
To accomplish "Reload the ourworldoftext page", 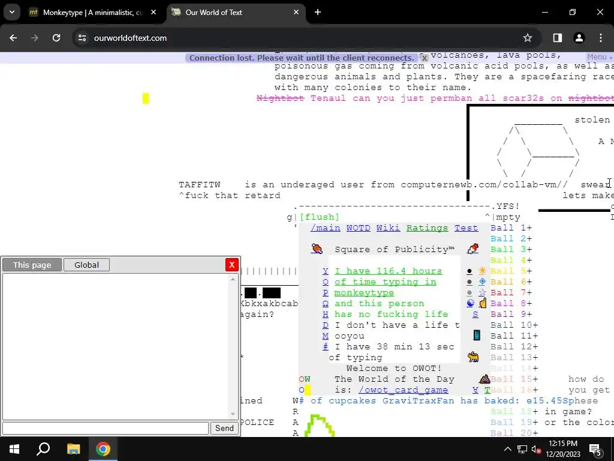I will coord(56,38).
